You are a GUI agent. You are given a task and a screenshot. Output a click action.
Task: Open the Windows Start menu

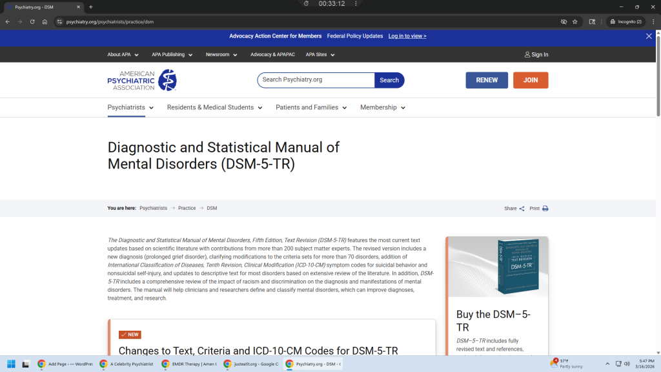point(11,364)
